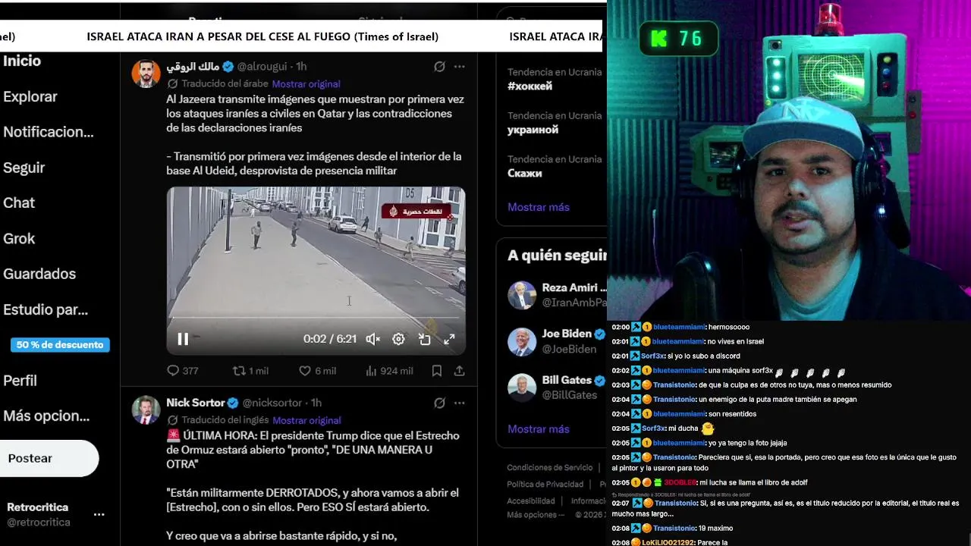The height and width of the screenshot is (546, 971).
Task: Open Guardados in sidebar
Action: [x=39, y=274]
